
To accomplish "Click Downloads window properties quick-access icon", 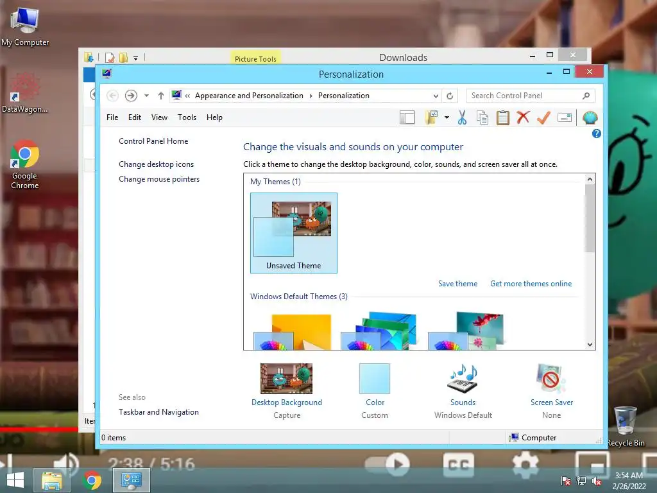I will [x=110, y=58].
